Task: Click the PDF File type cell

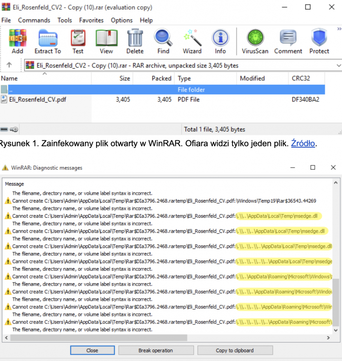Action: pos(189,100)
